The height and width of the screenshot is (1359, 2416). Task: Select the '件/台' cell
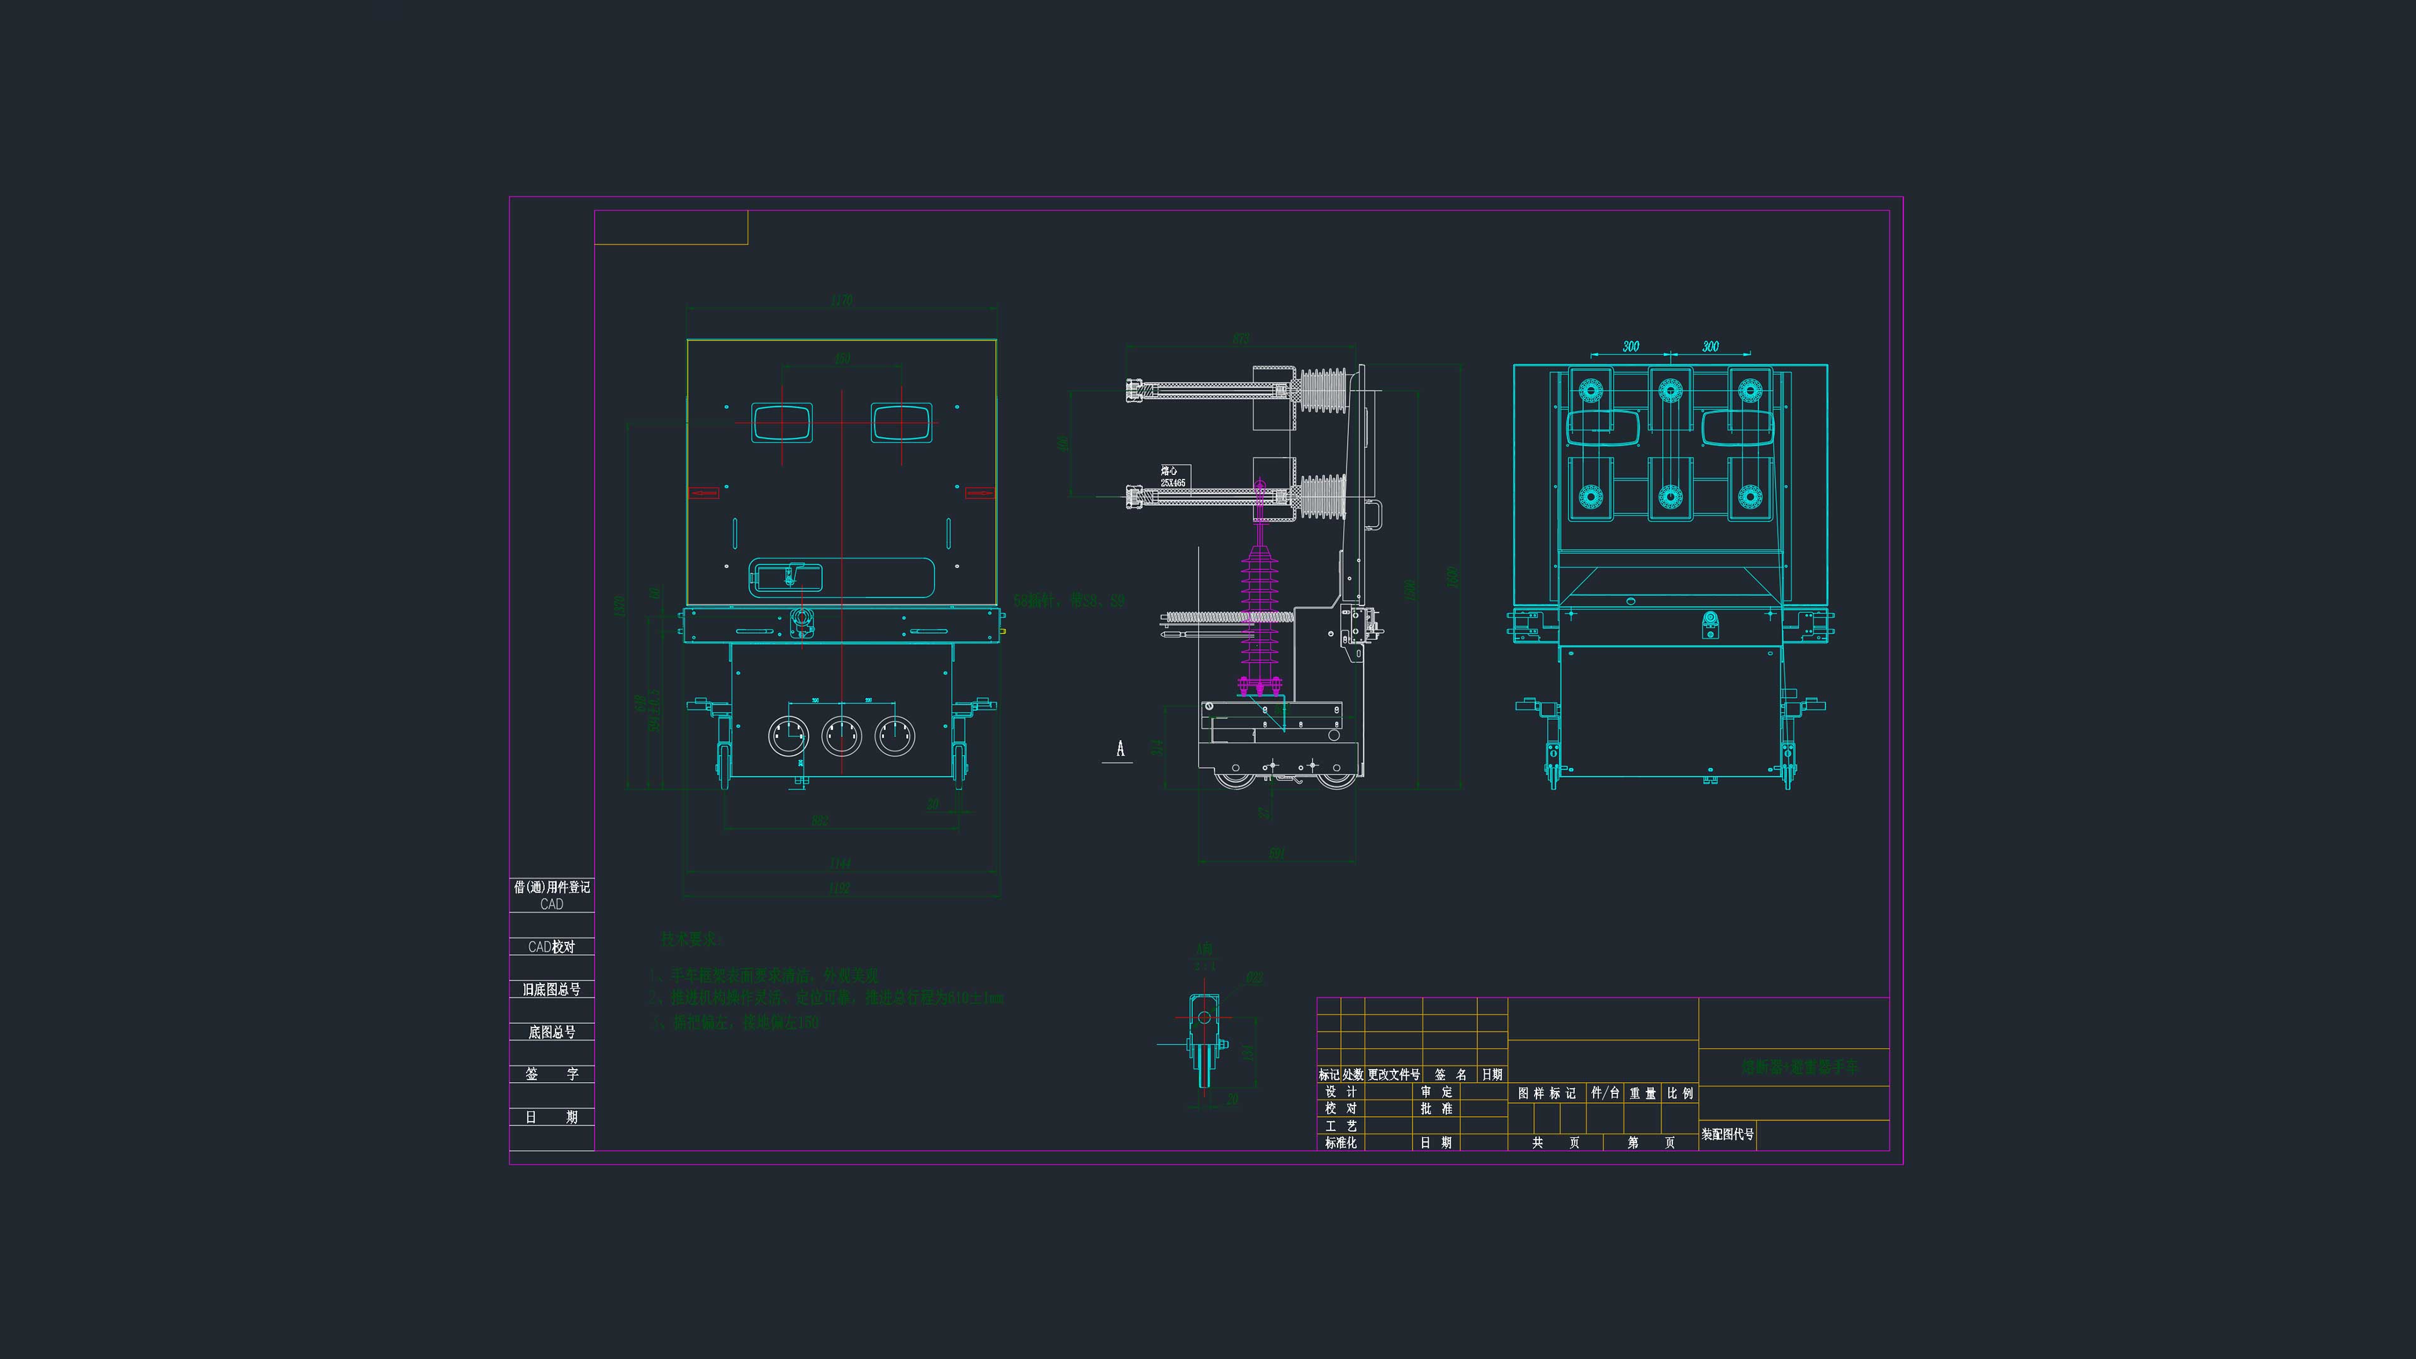1606,1093
